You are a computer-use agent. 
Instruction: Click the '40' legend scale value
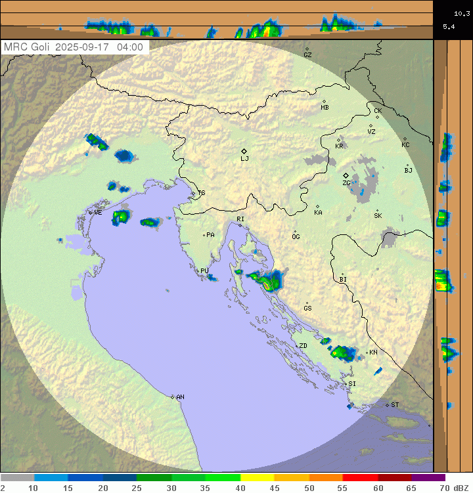pos(240,488)
